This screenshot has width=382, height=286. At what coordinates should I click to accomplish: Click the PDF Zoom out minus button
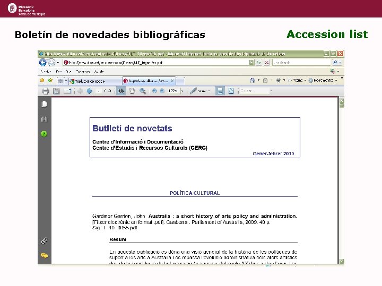pyautogui.click(x=154, y=91)
